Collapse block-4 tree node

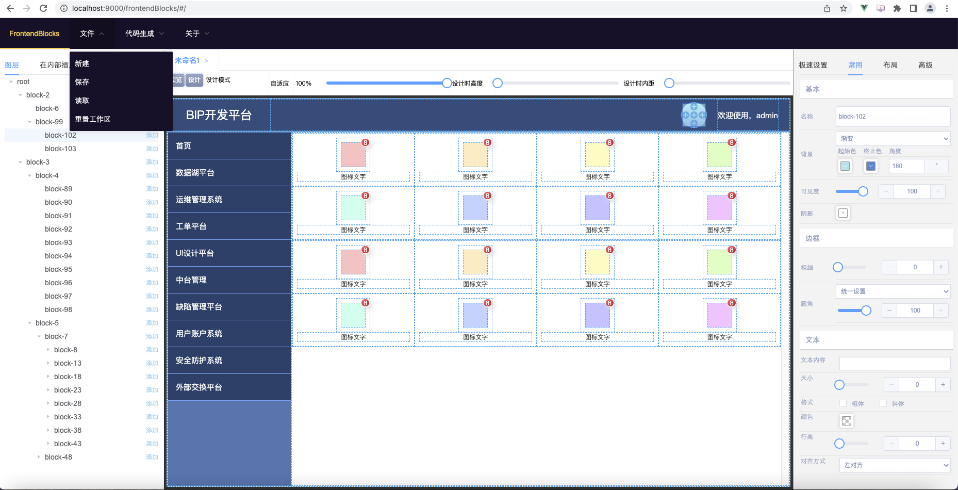(29, 175)
